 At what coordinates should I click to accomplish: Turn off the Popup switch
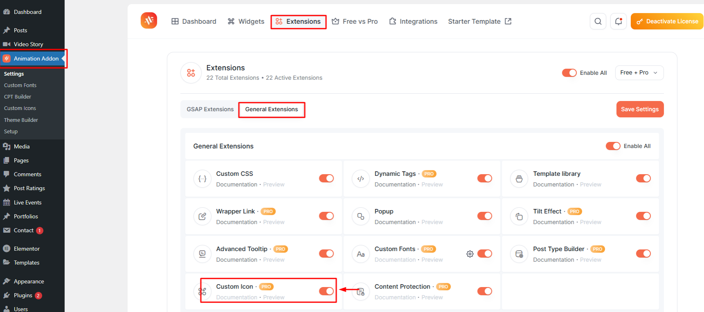(x=484, y=216)
